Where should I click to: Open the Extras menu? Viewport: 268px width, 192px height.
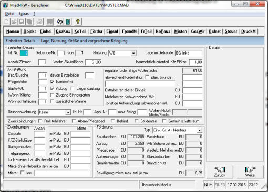pyautogui.click(x=24, y=14)
